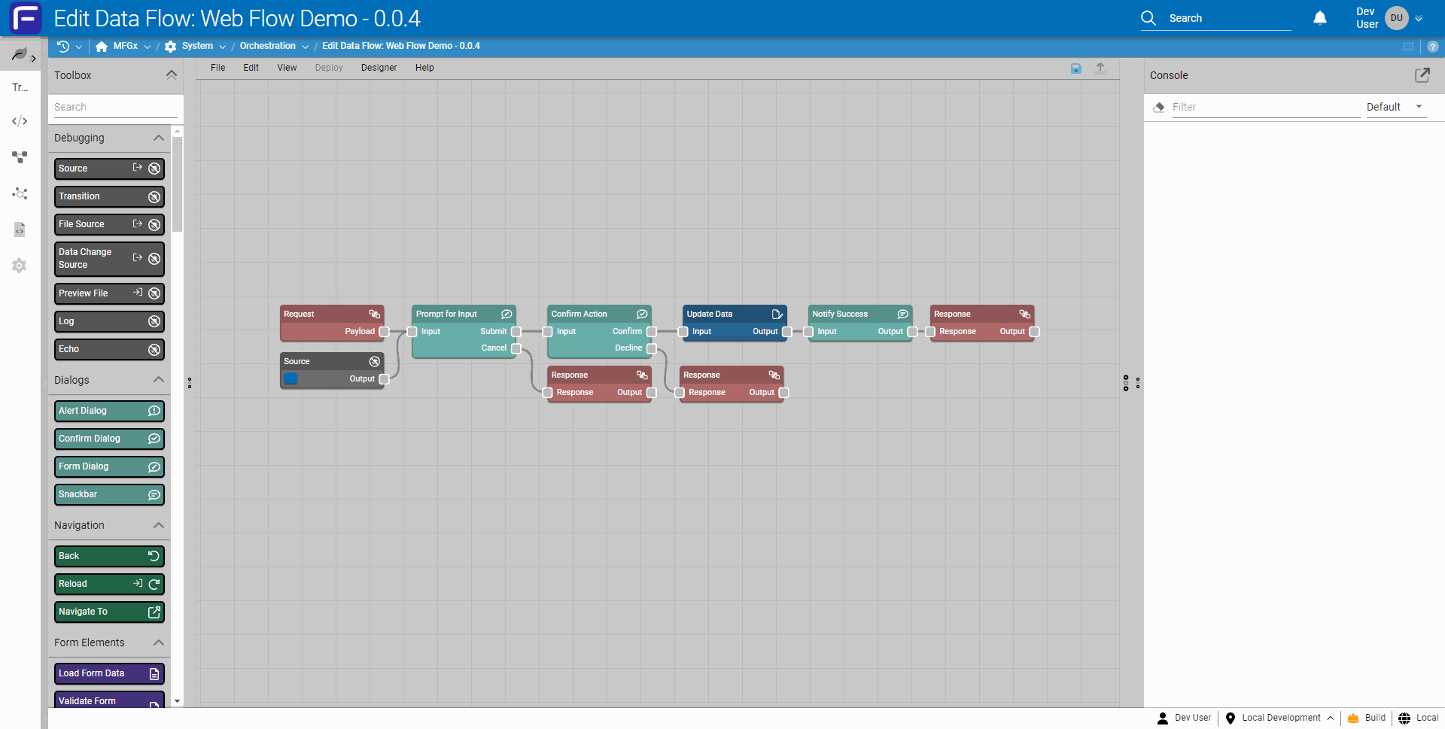Toggle the blue switch on the Source node
The height and width of the screenshot is (729, 1445).
[x=291, y=378]
